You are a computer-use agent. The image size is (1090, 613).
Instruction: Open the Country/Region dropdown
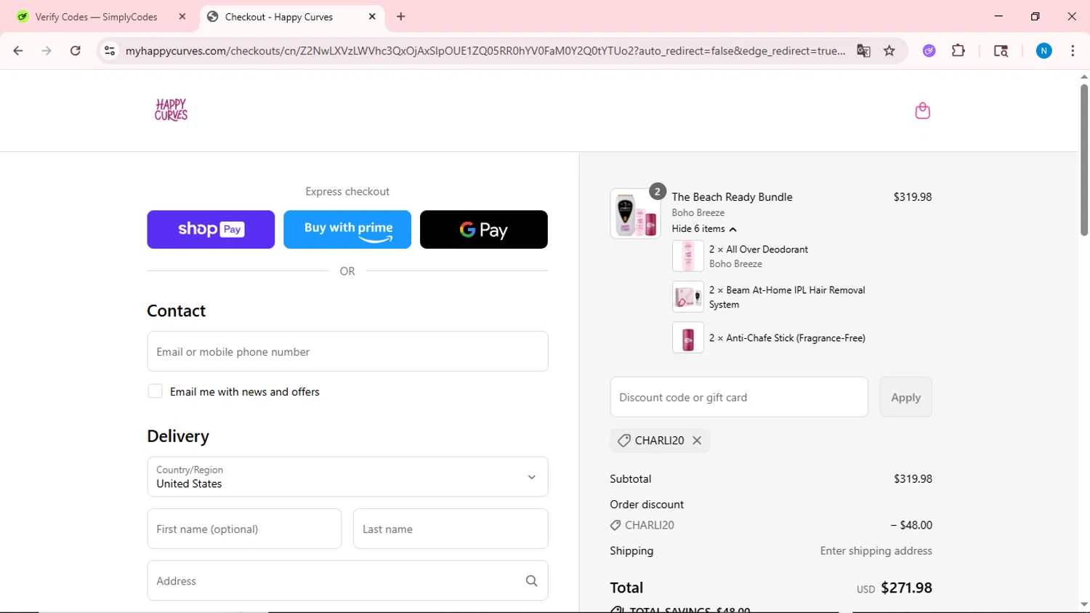coord(347,477)
